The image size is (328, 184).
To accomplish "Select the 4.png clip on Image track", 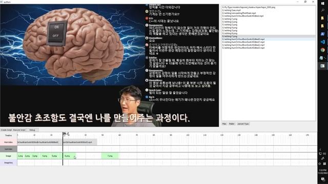I will pyautogui.click(x=45, y=156).
